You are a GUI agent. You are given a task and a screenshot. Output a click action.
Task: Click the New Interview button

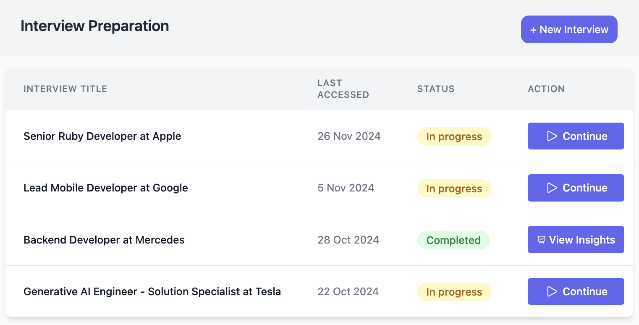point(569,29)
